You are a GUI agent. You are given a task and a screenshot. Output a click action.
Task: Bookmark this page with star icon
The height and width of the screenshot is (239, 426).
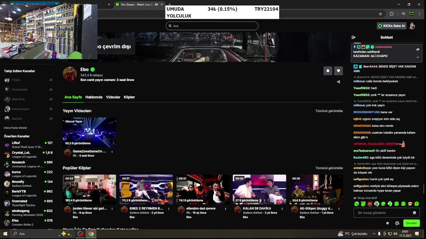[380, 14]
